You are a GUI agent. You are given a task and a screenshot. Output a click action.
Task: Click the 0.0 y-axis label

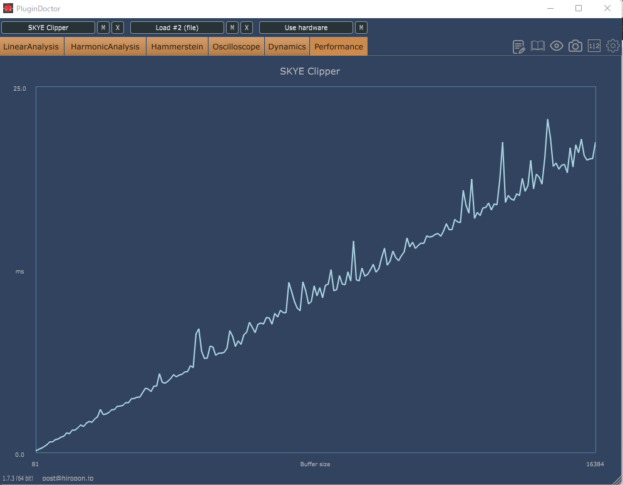tap(19, 455)
